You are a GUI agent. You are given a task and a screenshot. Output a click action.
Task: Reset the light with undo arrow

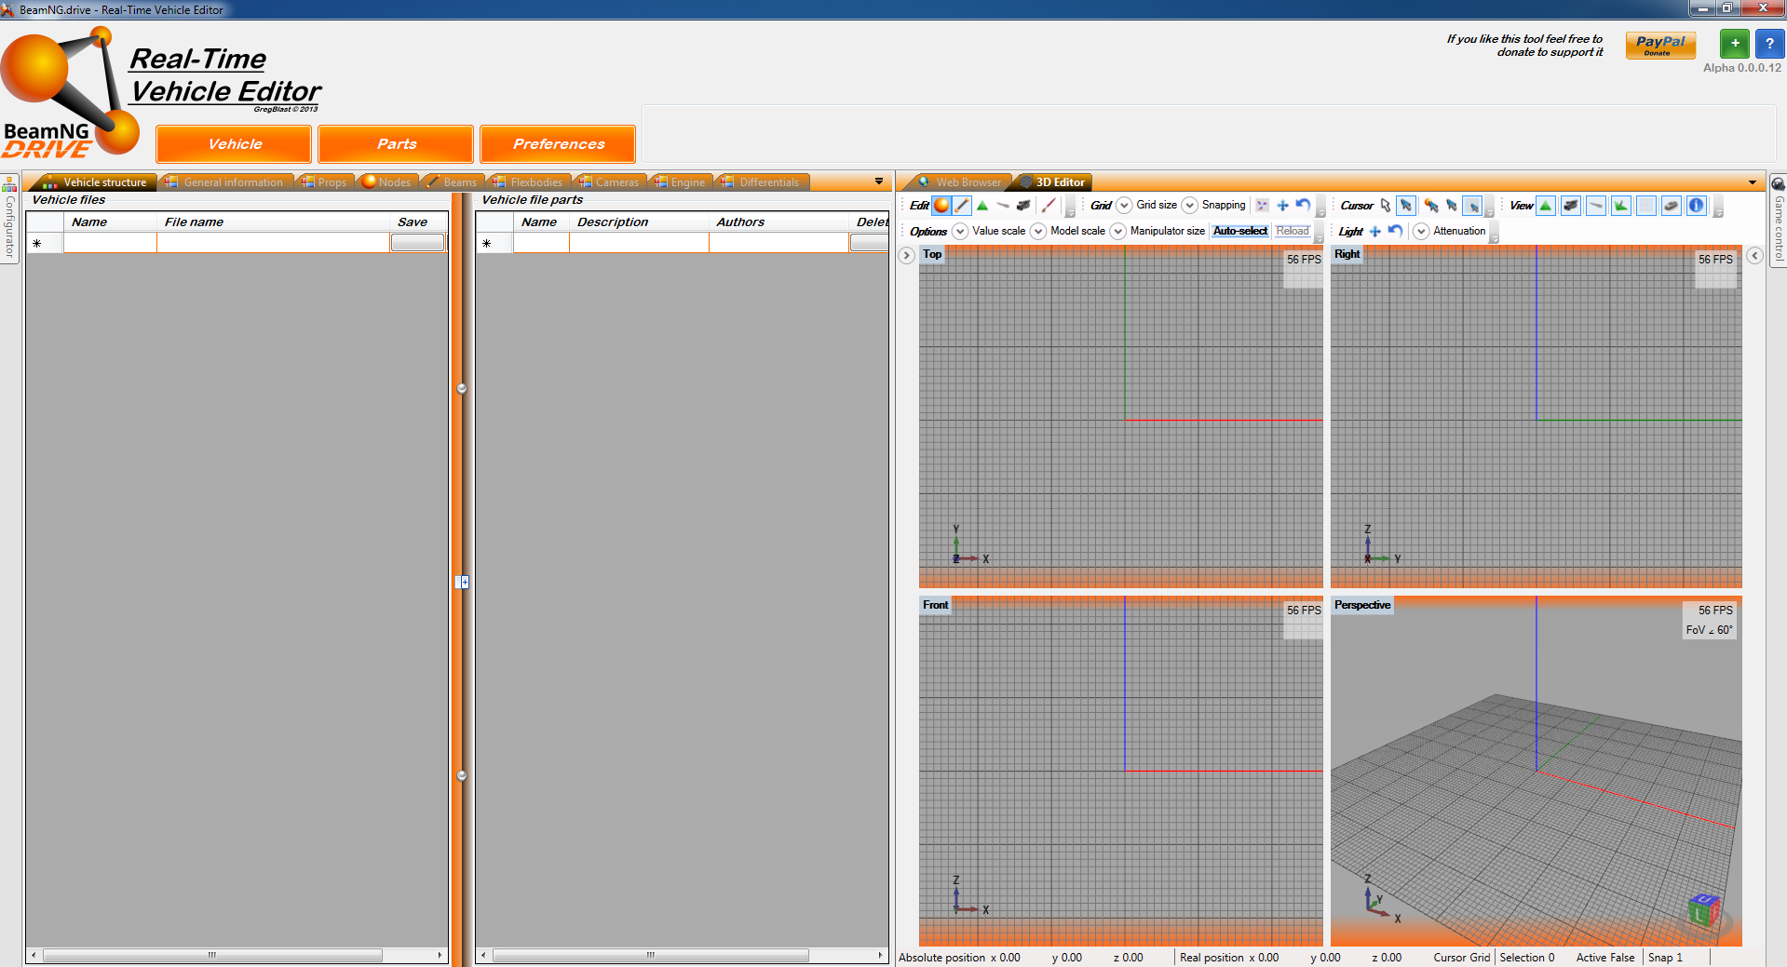pos(1395,232)
